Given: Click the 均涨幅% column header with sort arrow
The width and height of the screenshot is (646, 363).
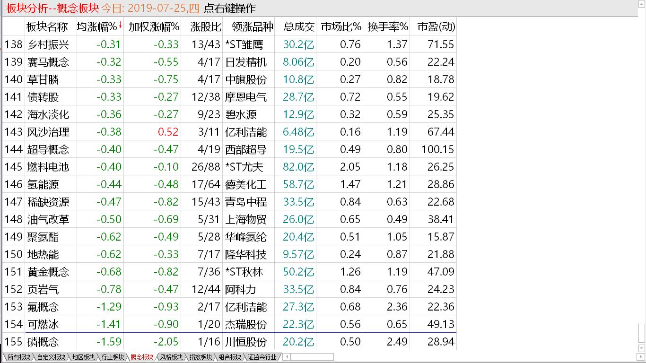Looking at the screenshot, I should [x=99, y=27].
